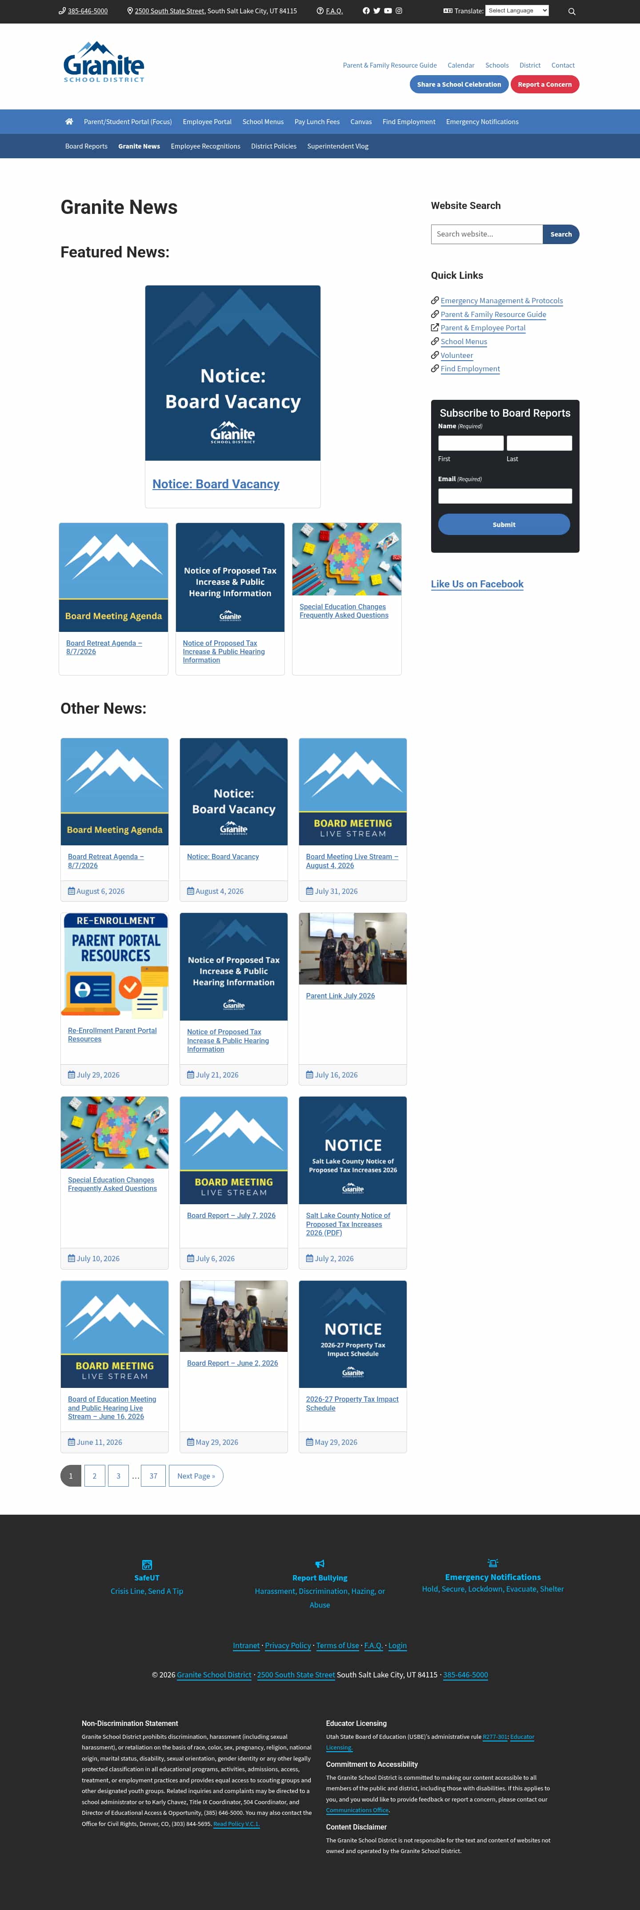
Task: Go to page 2 of news
Action: click(94, 1476)
